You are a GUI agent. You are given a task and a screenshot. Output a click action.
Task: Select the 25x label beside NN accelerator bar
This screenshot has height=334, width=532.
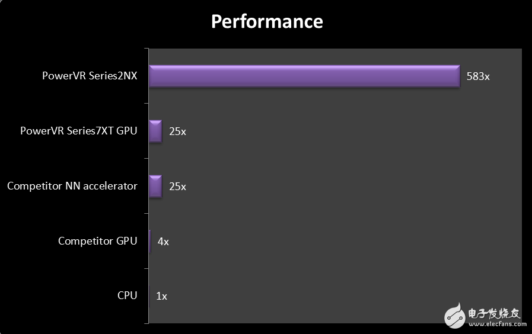tap(177, 187)
